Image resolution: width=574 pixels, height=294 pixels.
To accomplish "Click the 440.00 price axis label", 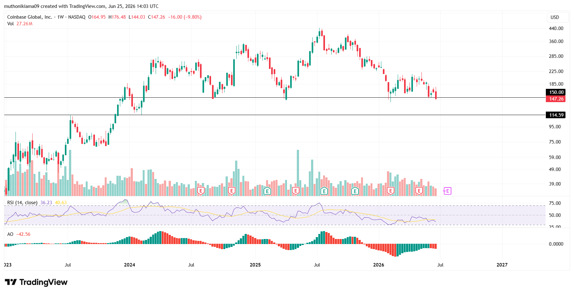I will pos(556,28).
